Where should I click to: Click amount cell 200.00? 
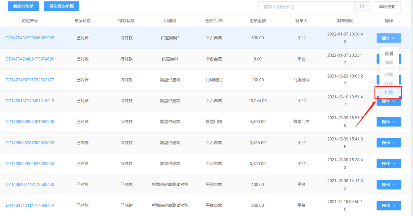[257, 206]
